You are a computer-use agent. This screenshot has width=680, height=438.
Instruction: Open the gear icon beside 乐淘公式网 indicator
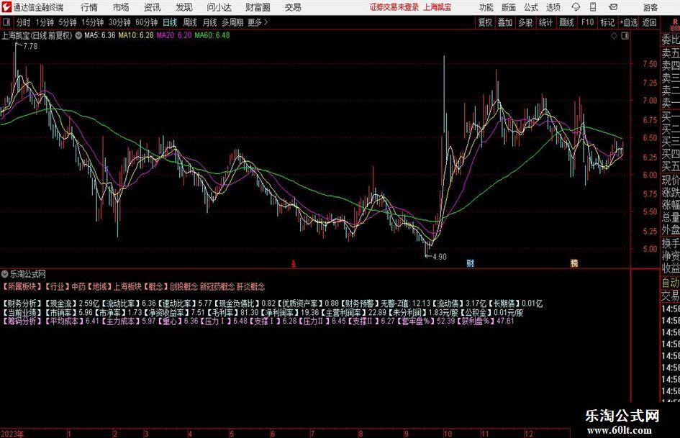pyautogui.click(x=5, y=274)
